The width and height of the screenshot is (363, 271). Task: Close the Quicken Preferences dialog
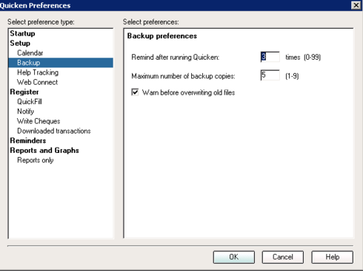tap(356, 5)
